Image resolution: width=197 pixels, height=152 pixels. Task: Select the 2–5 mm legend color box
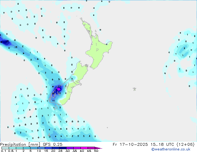coord(27,148)
